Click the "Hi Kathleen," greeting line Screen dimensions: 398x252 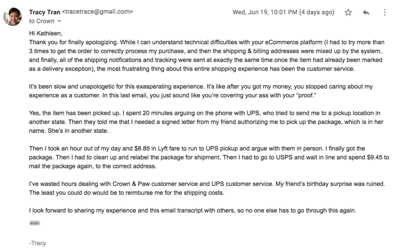pos(46,33)
